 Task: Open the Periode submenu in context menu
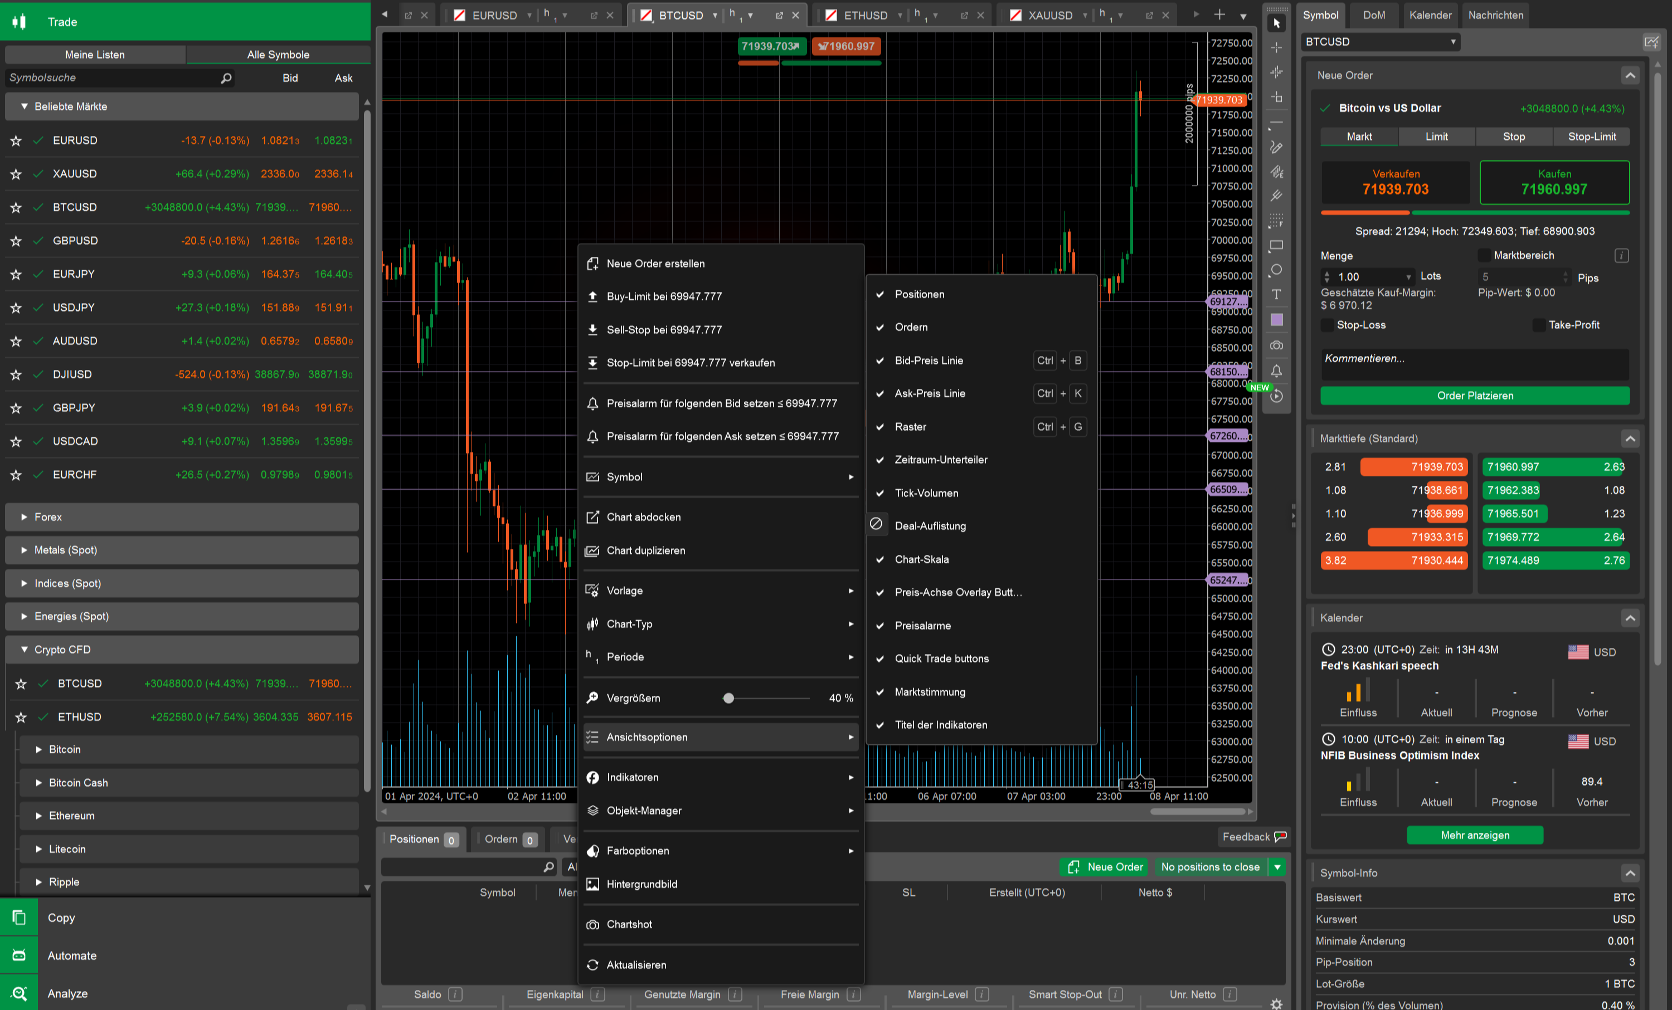718,657
